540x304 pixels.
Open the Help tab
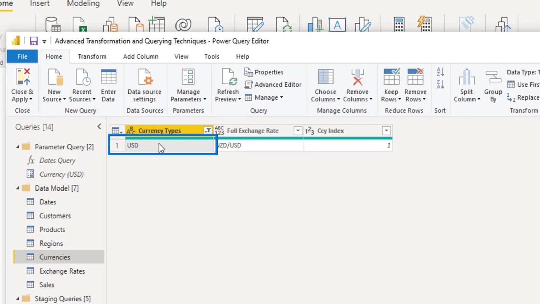point(242,56)
